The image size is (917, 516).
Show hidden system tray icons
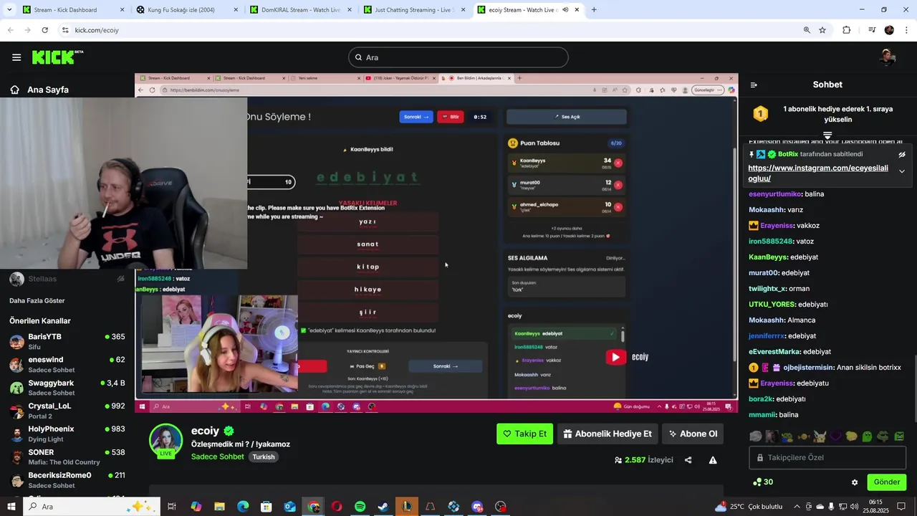click(797, 507)
